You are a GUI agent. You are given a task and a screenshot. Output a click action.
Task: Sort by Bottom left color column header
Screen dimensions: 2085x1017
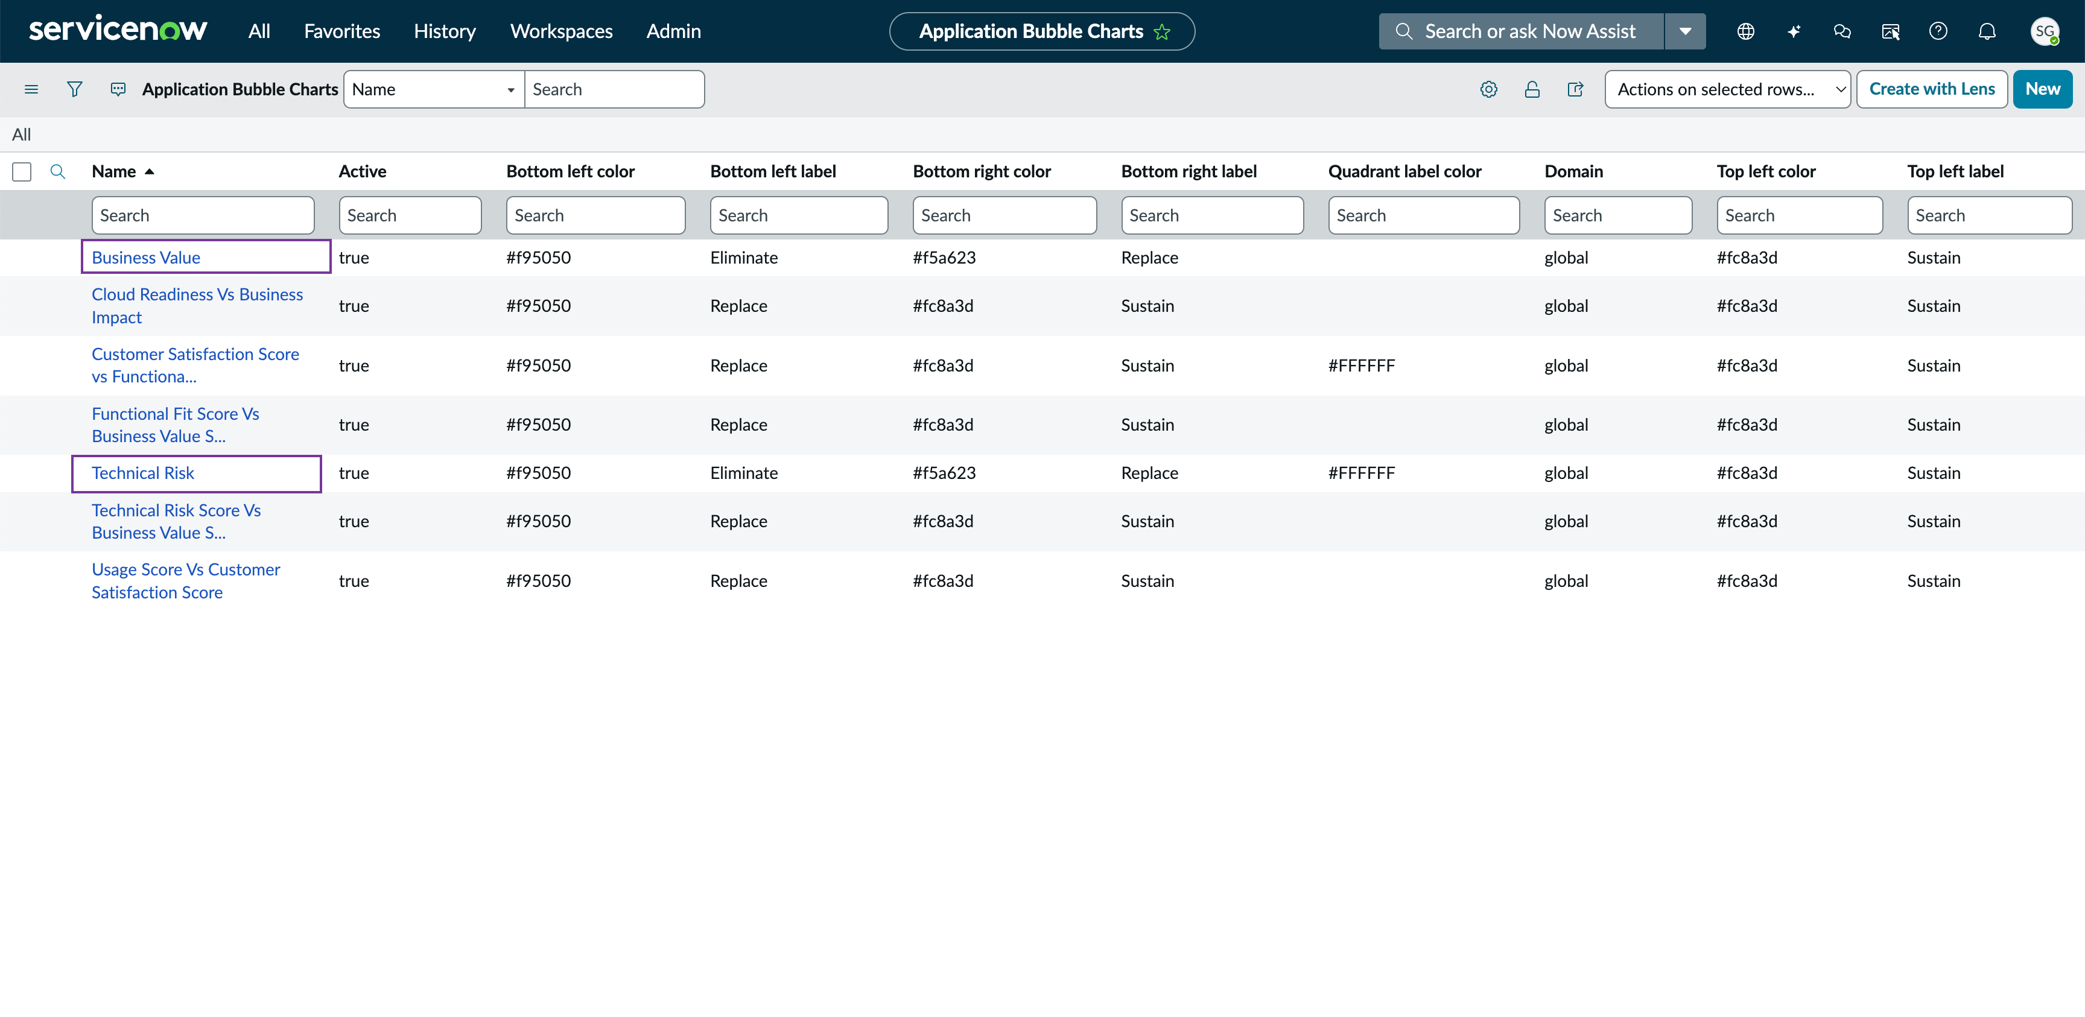point(571,171)
